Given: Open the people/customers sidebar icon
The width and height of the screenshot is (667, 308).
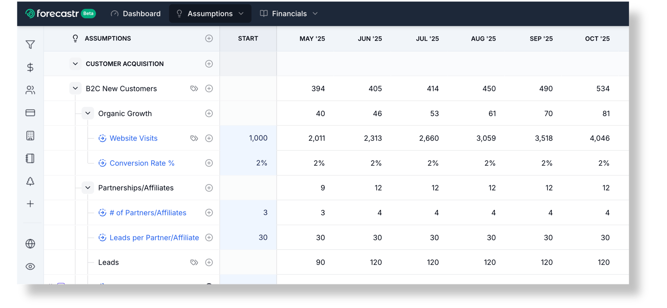Looking at the screenshot, I should (x=30, y=90).
